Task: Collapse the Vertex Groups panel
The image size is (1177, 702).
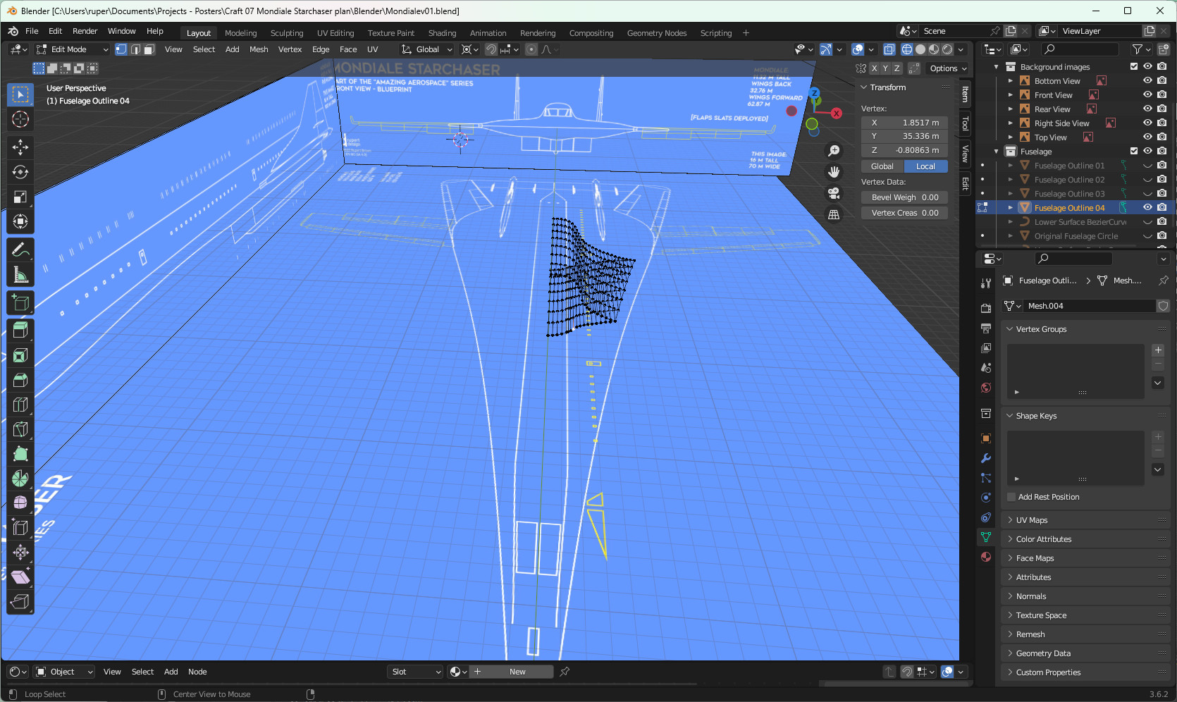Action: pos(1010,329)
